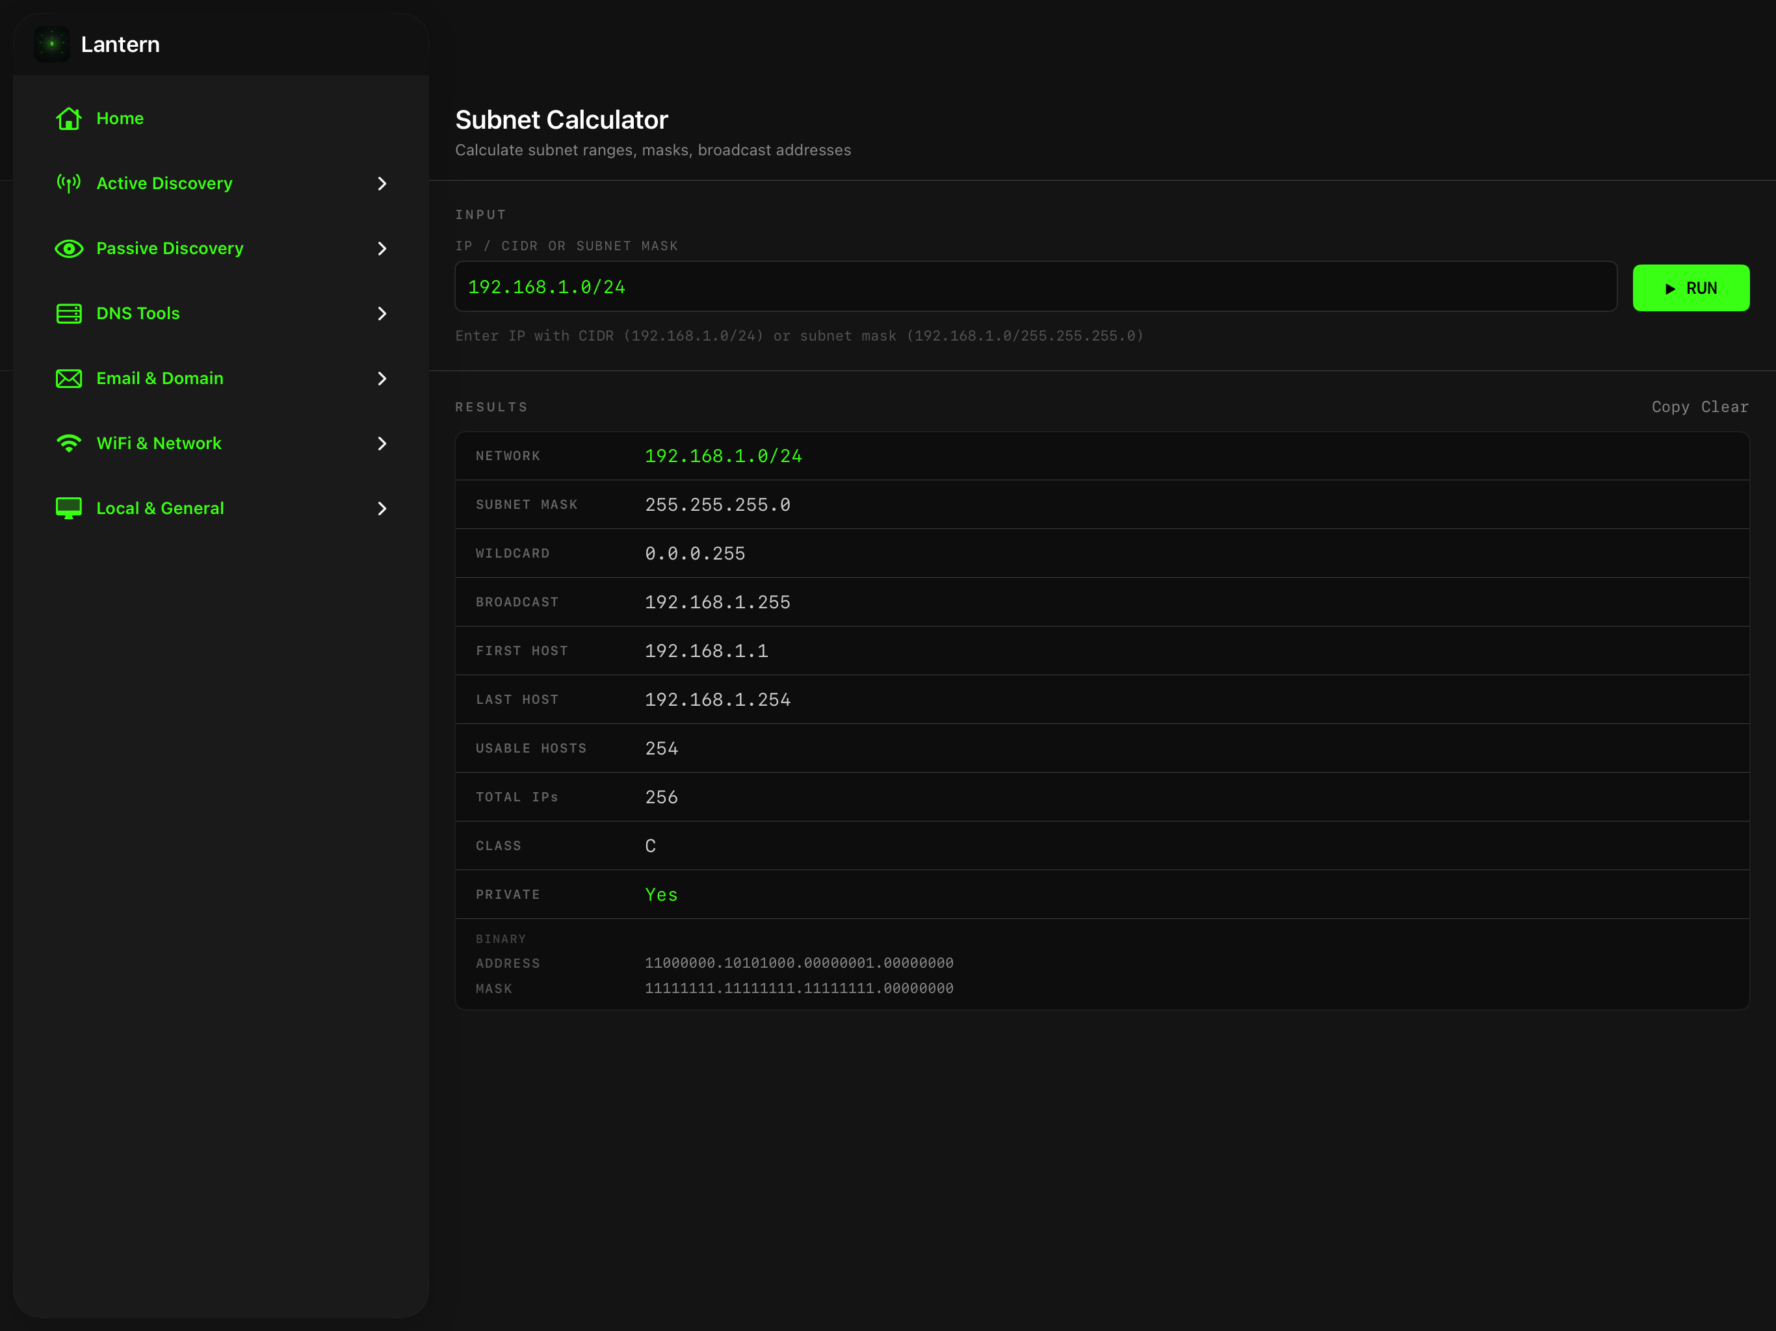1776x1331 pixels.
Task: Click the Passive Discovery eye icon
Action: point(68,249)
